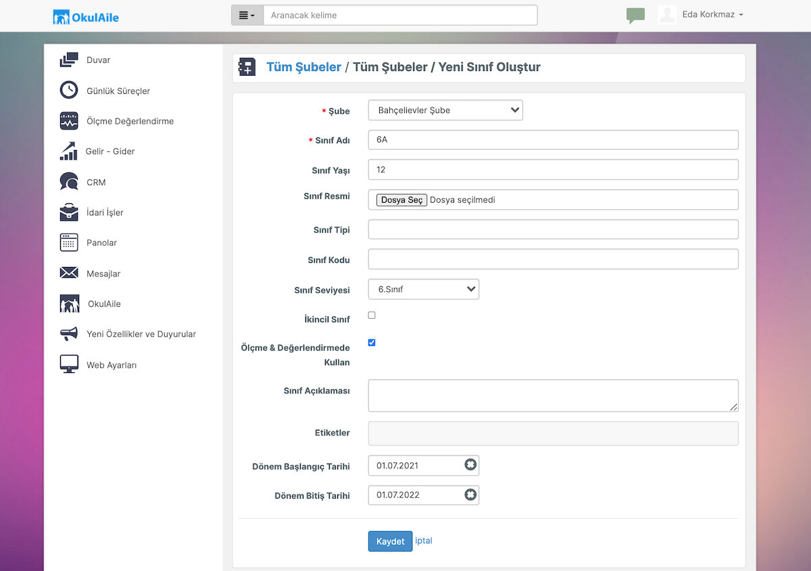Open Ölçme Değerlendirme pulse icon
This screenshot has width=811, height=571.
pyautogui.click(x=69, y=121)
